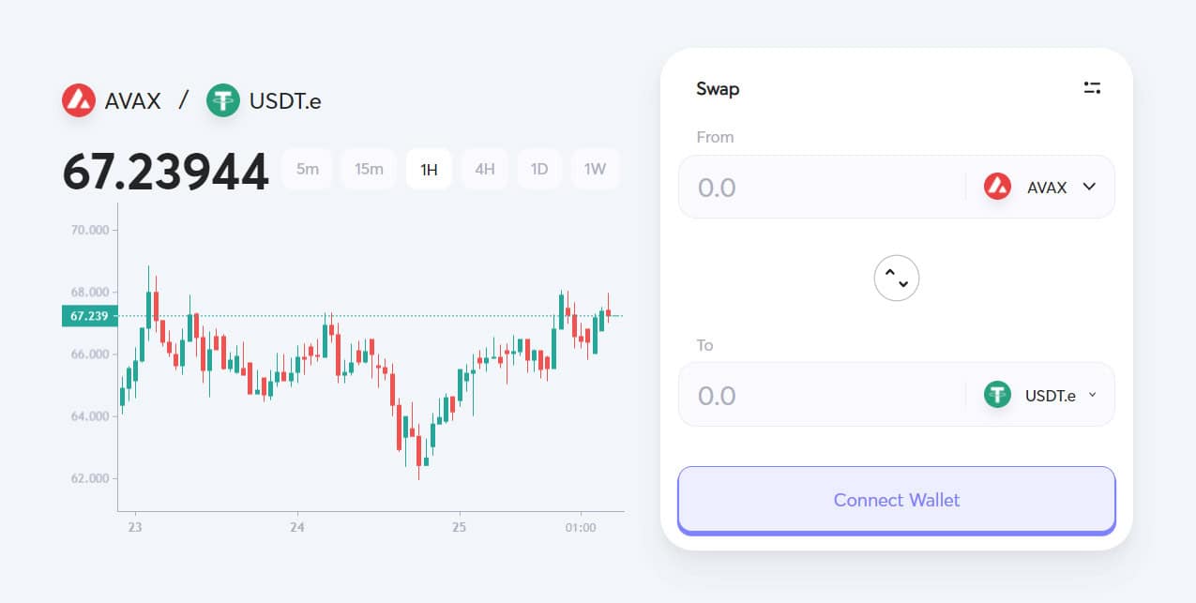Image resolution: width=1196 pixels, height=603 pixels.
Task: Switch on the 1W weekly chart view
Action: point(595,169)
